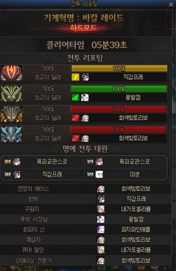Select the 전장의 에이스 award row
The height and width of the screenshot is (271, 176).
[85, 189]
